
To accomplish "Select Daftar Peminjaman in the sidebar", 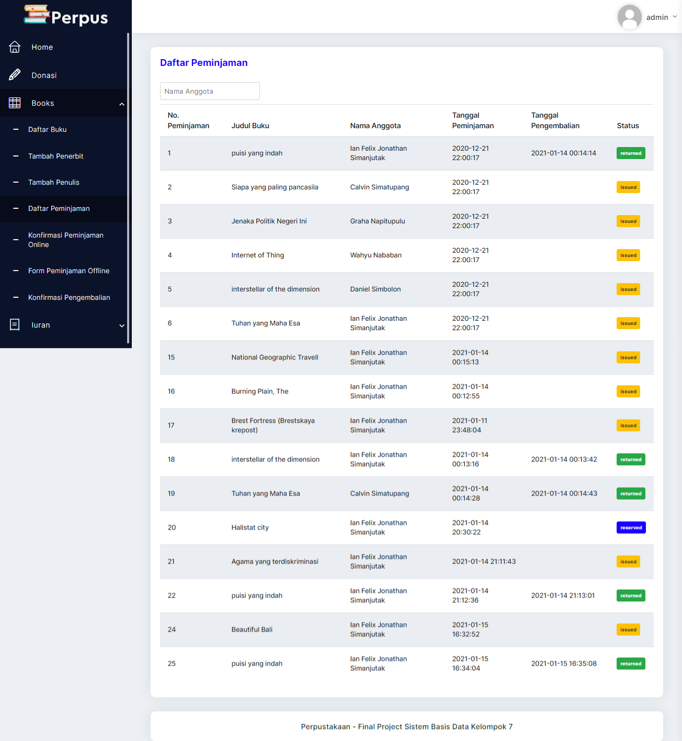I will 59,208.
